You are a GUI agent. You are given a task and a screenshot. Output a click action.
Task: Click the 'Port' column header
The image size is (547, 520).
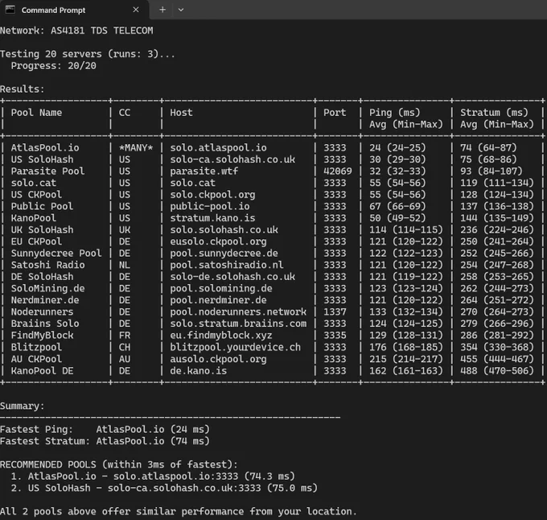335,113
